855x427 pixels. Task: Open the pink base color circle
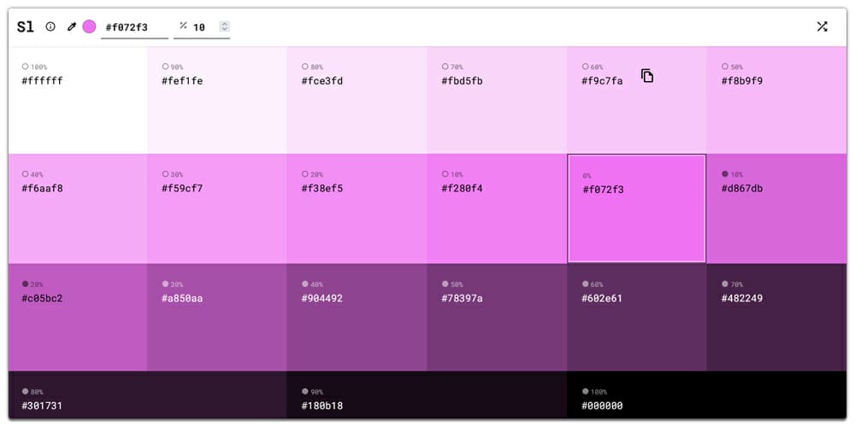89,26
